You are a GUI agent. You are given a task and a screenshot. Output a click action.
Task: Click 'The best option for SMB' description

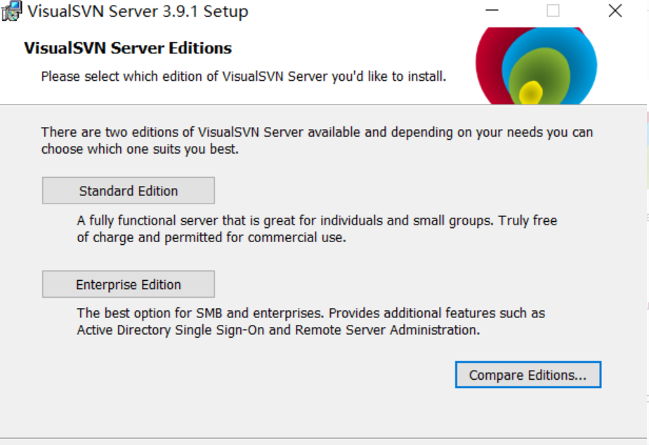tap(311, 321)
